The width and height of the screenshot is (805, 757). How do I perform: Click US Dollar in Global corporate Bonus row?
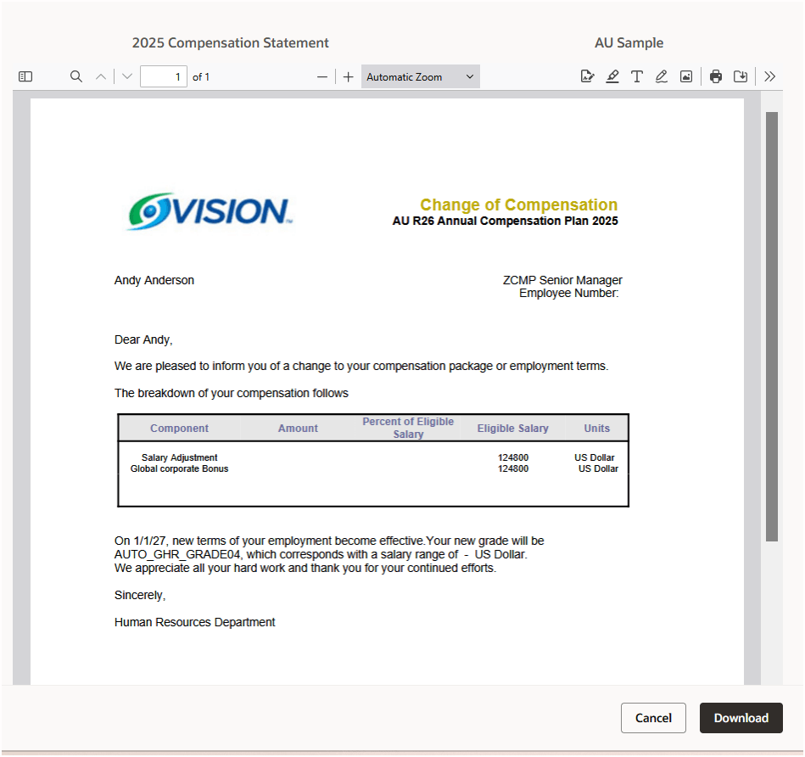point(598,469)
